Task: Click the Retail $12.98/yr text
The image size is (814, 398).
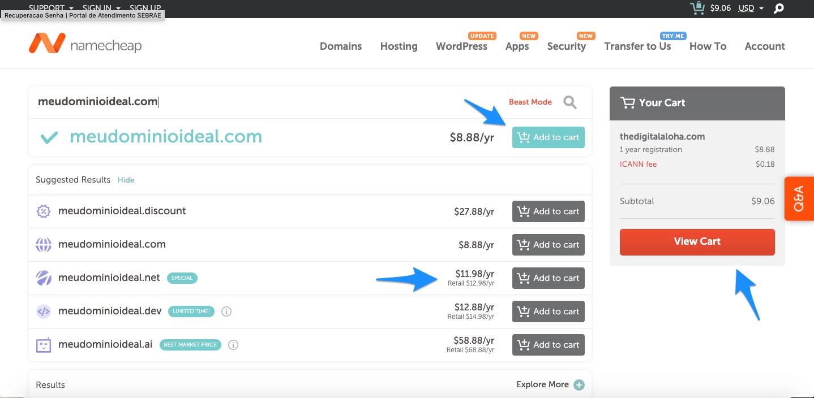Action: [471, 283]
